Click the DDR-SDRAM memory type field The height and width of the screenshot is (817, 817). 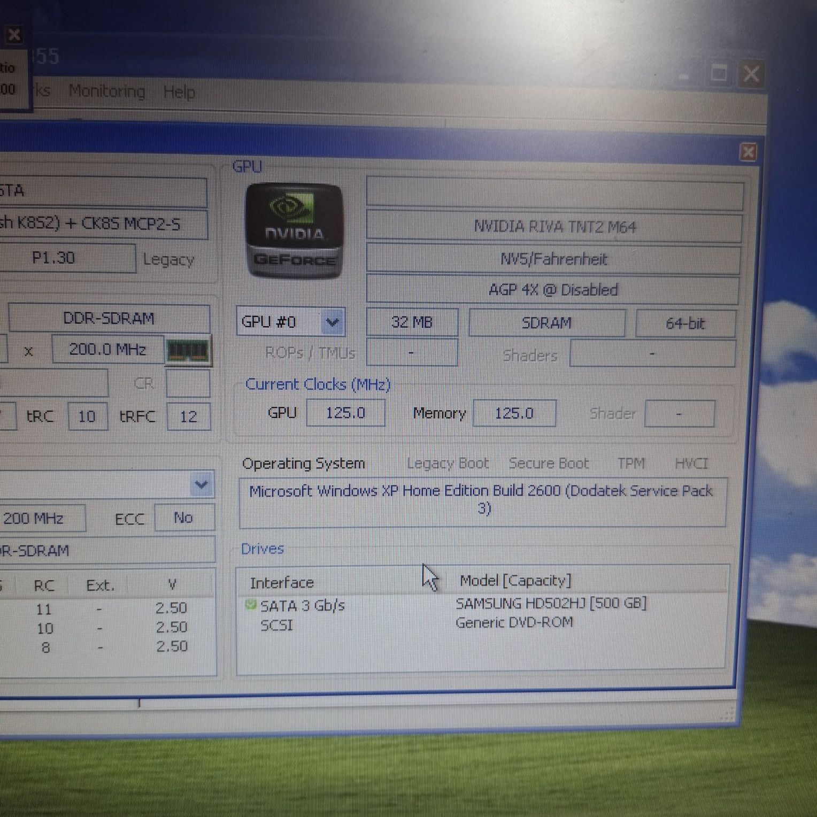point(109,319)
